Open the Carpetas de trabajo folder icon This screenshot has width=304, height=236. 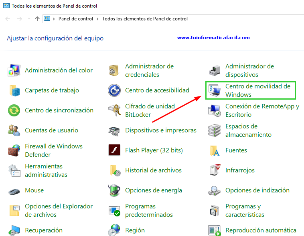[14, 90]
